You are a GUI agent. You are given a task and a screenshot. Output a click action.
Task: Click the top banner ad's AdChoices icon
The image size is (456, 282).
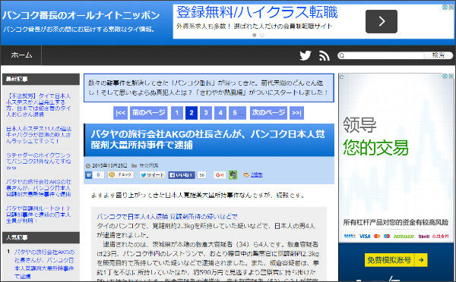(445, 7)
